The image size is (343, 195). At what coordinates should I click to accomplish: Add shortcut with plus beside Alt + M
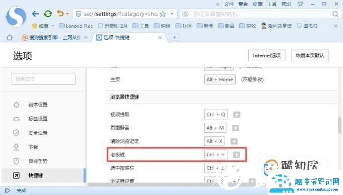point(235,128)
